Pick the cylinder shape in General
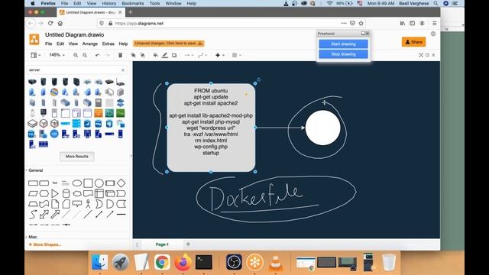Viewport: 489px width, 275px height. tap(66, 193)
